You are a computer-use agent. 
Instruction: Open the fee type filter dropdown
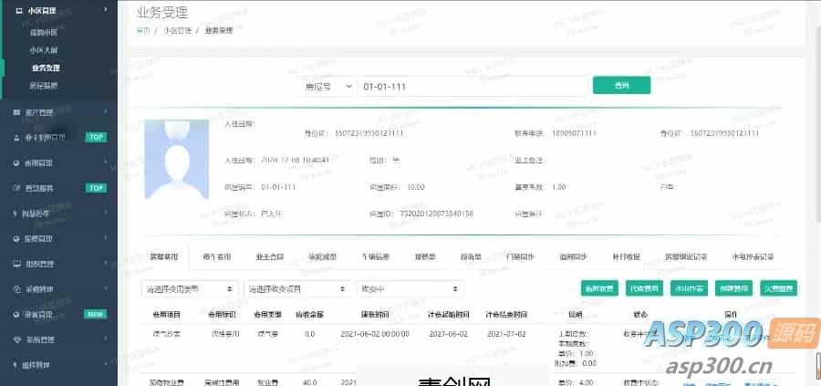pos(190,288)
